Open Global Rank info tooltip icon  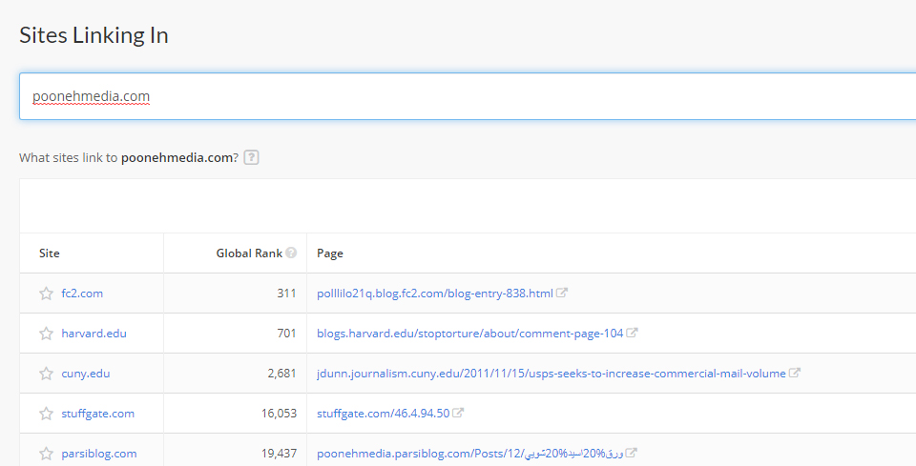click(x=291, y=253)
